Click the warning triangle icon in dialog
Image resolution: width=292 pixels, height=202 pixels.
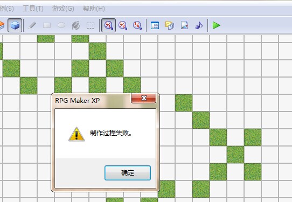[77, 134]
